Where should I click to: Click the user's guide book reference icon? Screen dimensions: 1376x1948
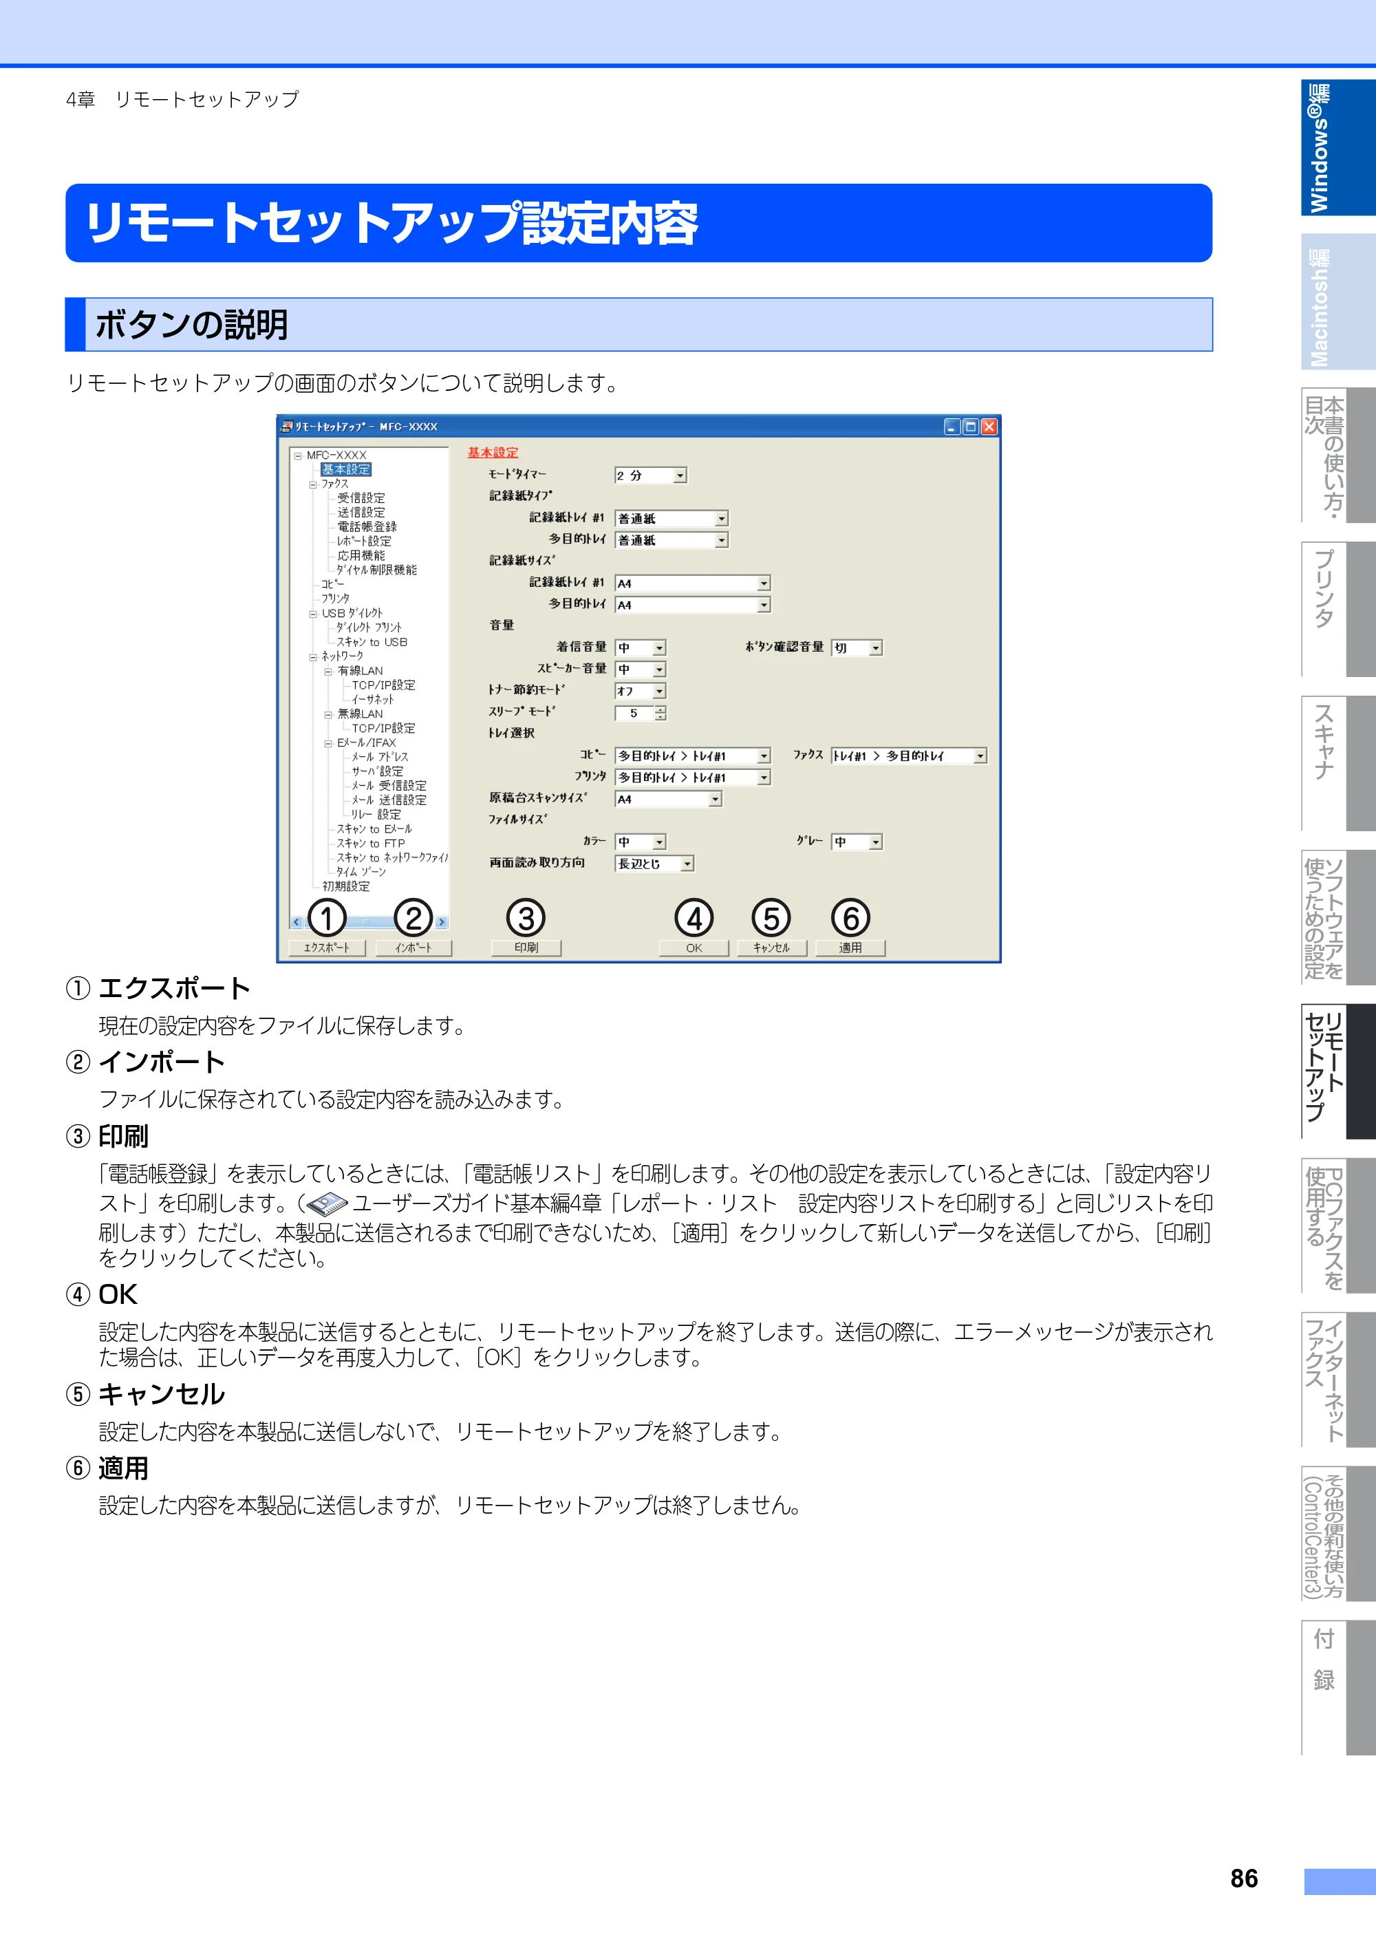[x=327, y=1203]
